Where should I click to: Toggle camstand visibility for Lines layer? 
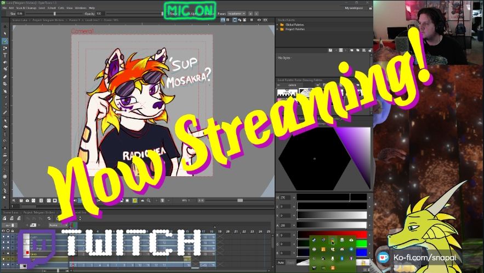point(8,254)
